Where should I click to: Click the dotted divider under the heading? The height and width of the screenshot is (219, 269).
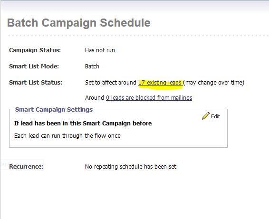pyautogui.click(x=138, y=36)
